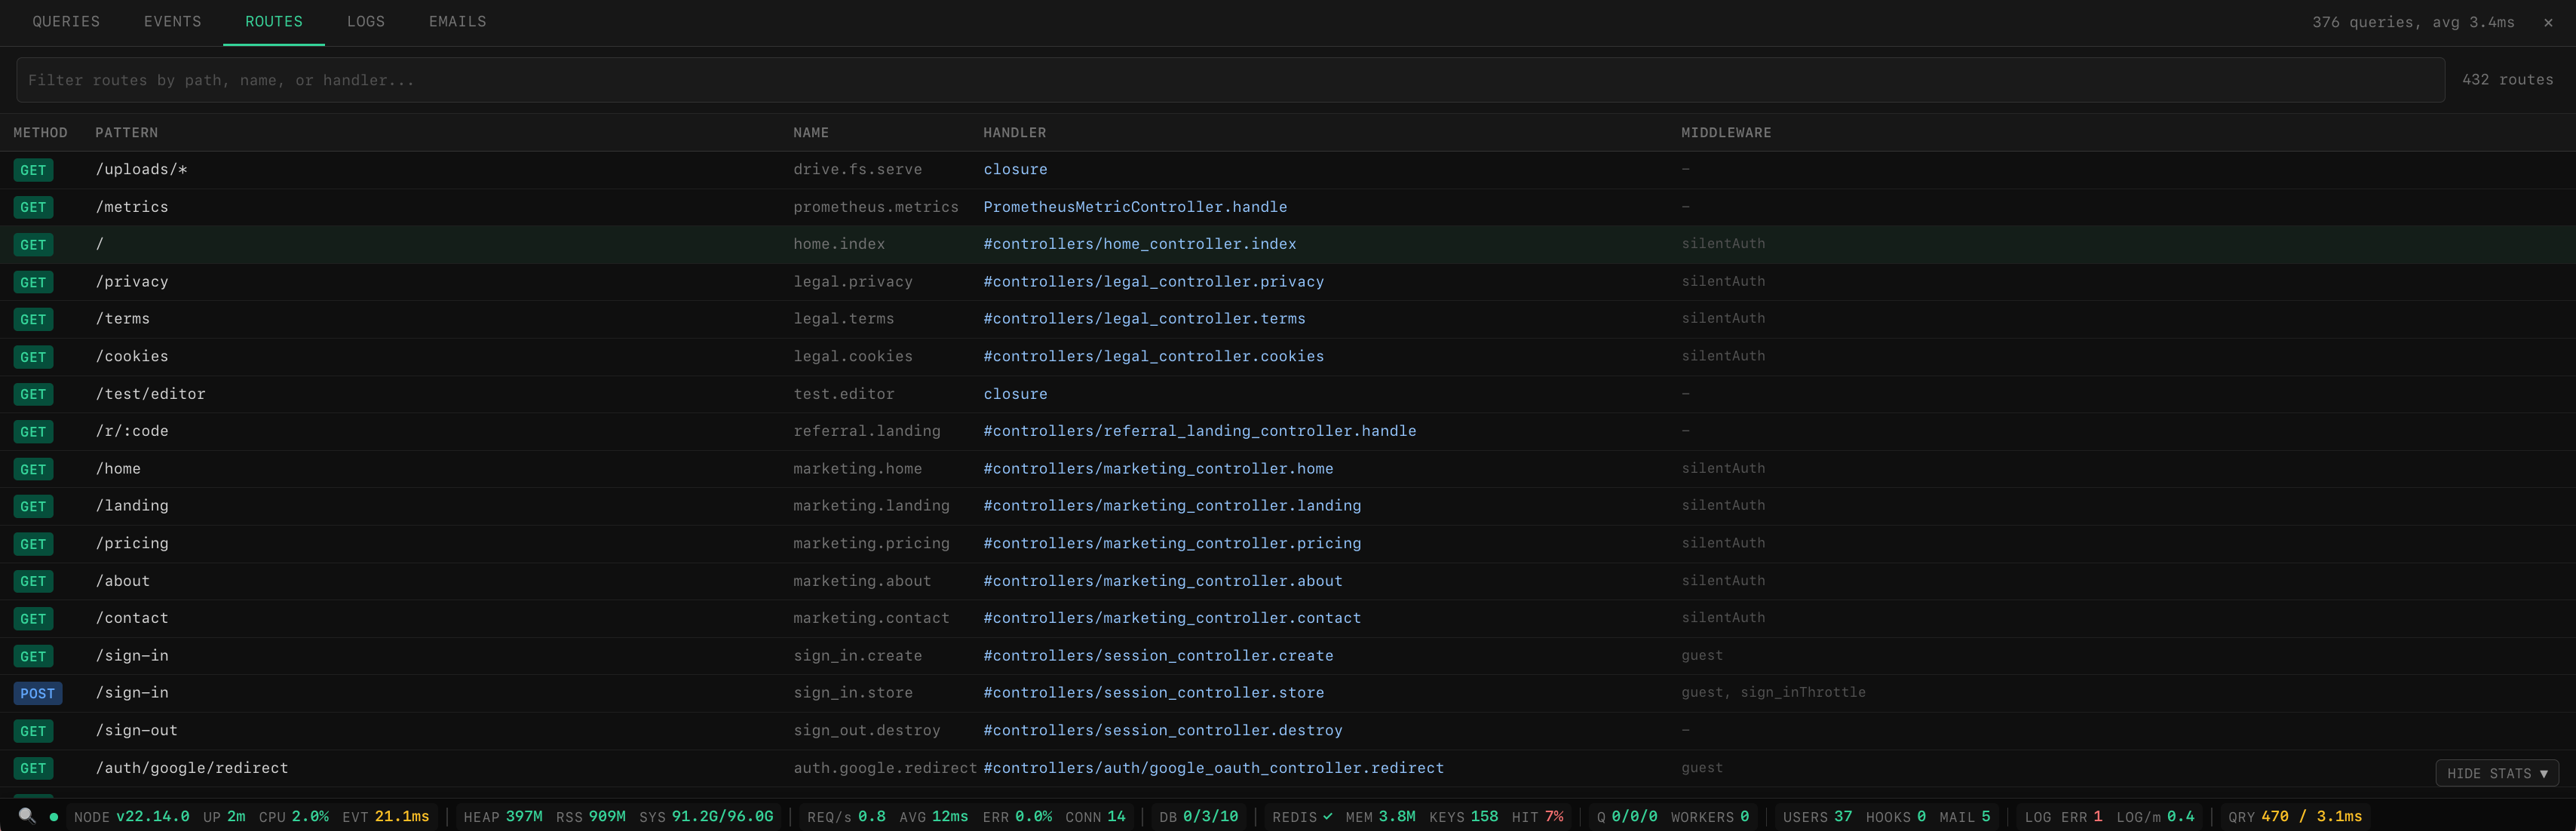Open the Events tab
The height and width of the screenshot is (831, 2576).
click(x=172, y=21)
